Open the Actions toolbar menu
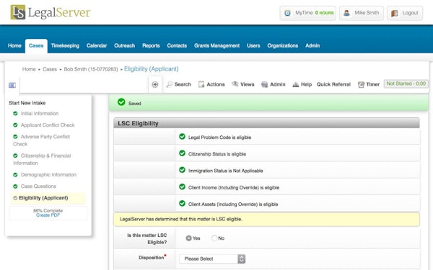This screenshot has height=270, width=433. point(211,84)
